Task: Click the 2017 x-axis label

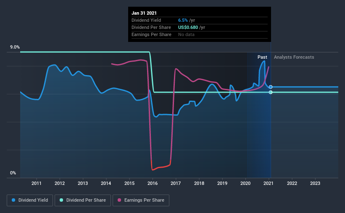Action: coord(176,183)
